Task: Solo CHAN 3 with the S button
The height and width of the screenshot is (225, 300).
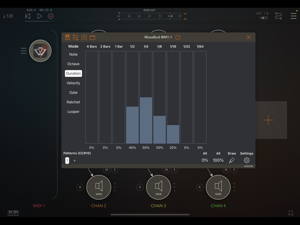Action: tap(174, 170)
